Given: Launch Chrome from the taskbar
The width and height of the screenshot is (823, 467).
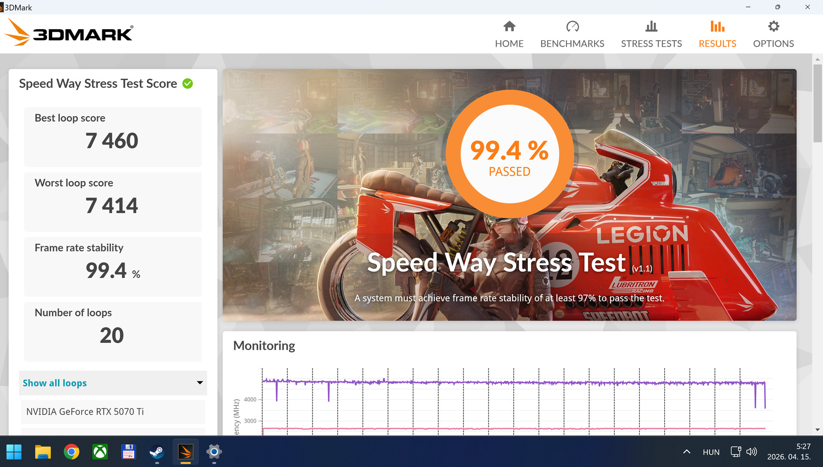Looking at the screenshot, I should click(71, 452).
